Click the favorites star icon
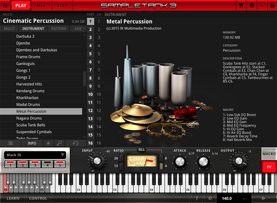This screenshot has height=203, width=277. pos(48,143)
